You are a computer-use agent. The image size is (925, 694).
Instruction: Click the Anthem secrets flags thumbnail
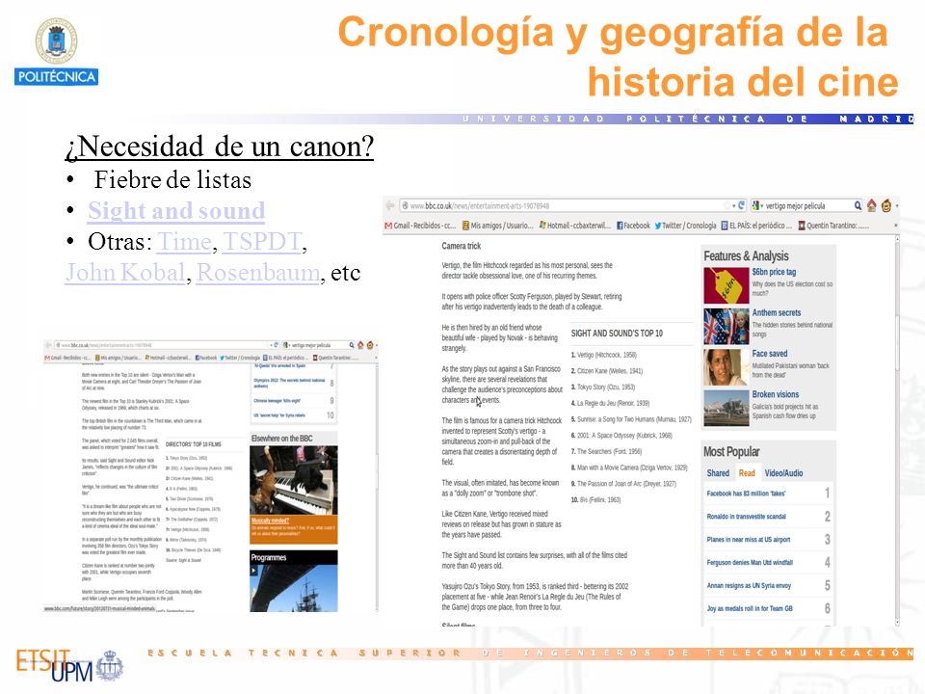727,326
